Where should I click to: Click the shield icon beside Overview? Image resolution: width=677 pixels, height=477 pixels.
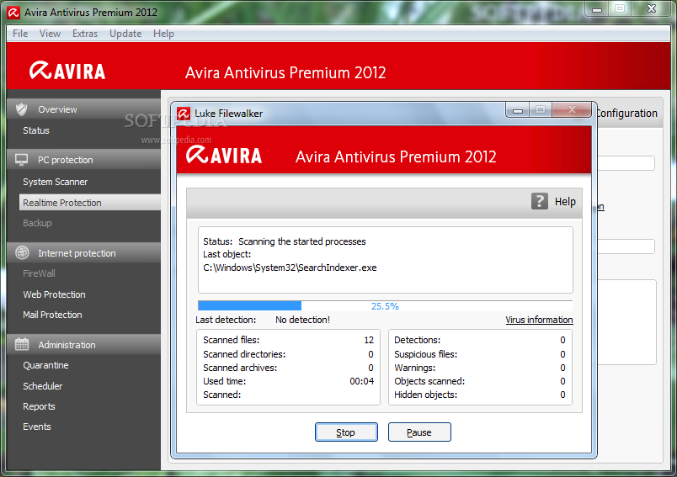[x=22, y=109]
